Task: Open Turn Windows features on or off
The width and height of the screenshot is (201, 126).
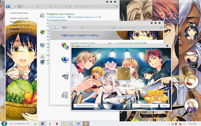Action: point(86,17)
